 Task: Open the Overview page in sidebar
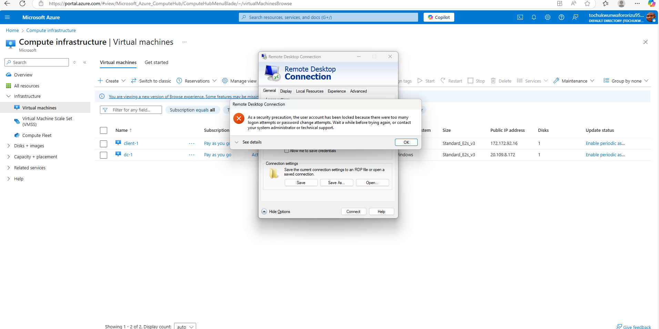click(x=23, y=75)
